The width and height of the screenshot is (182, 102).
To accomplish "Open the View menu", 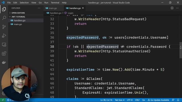I will 34,3.
